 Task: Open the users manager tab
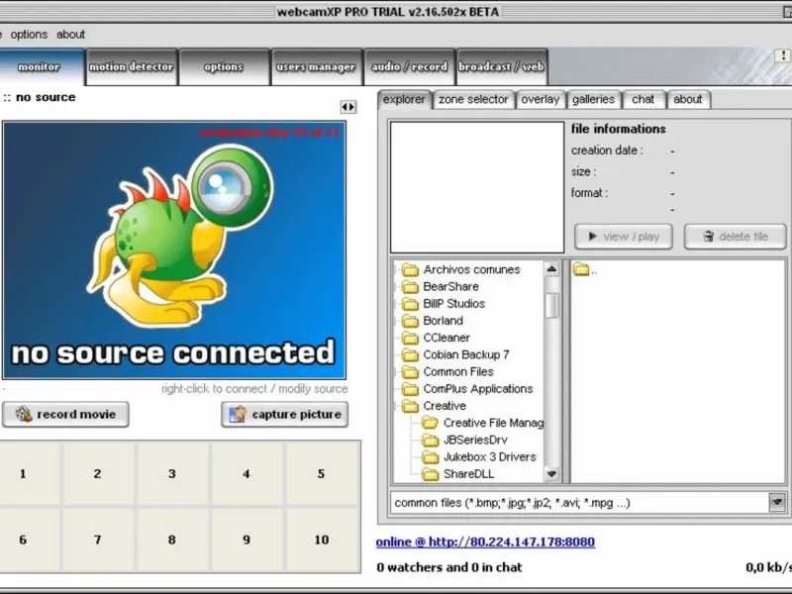pyautogui.click(x=316, y=66)
